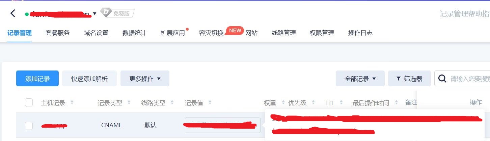Image resolution: width=490 pixels, height=141 pixels.
Task: Click the search magnifier icon
Action: coord(442,79)
